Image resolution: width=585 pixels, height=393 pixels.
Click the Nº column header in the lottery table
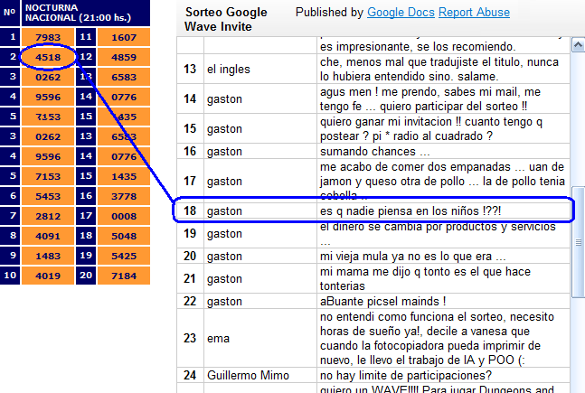point(10,13)
